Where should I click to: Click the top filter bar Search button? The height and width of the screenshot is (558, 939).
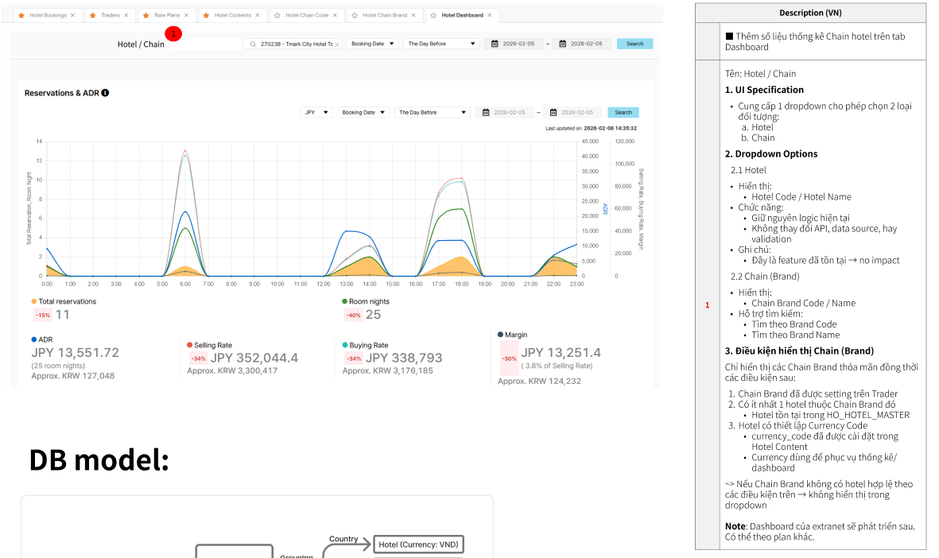(x=634, y=44)
